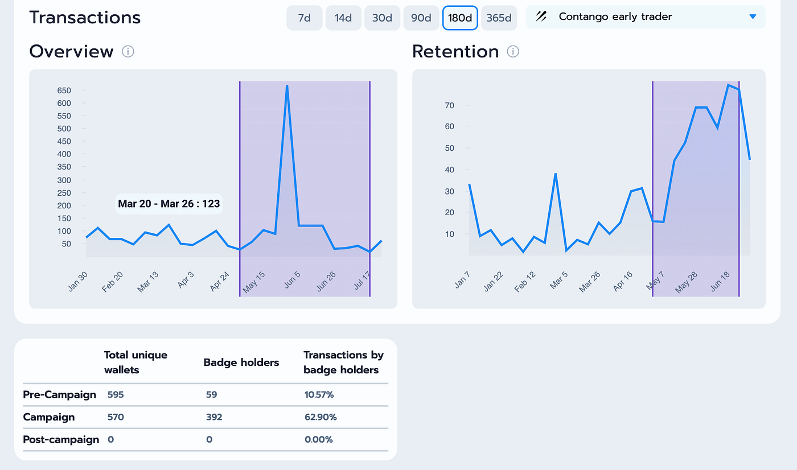Click Retention chart left campaign marker line
Image resolution: width=797 pixels, height=470 pixels.
(x=652, y=188)
